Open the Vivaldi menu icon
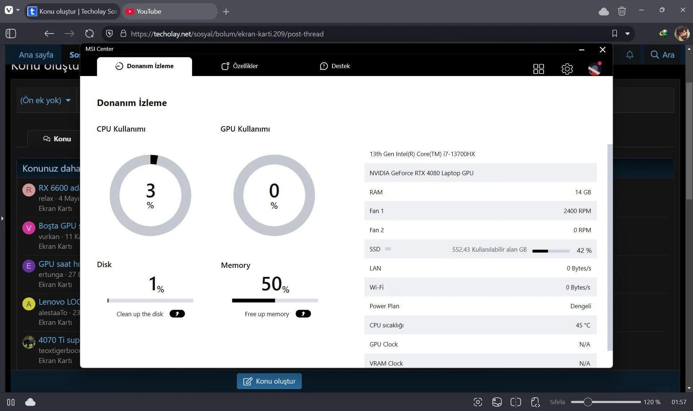 (x=9, y=10)
